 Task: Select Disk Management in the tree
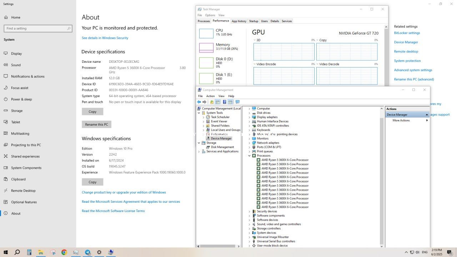(222, 147)
